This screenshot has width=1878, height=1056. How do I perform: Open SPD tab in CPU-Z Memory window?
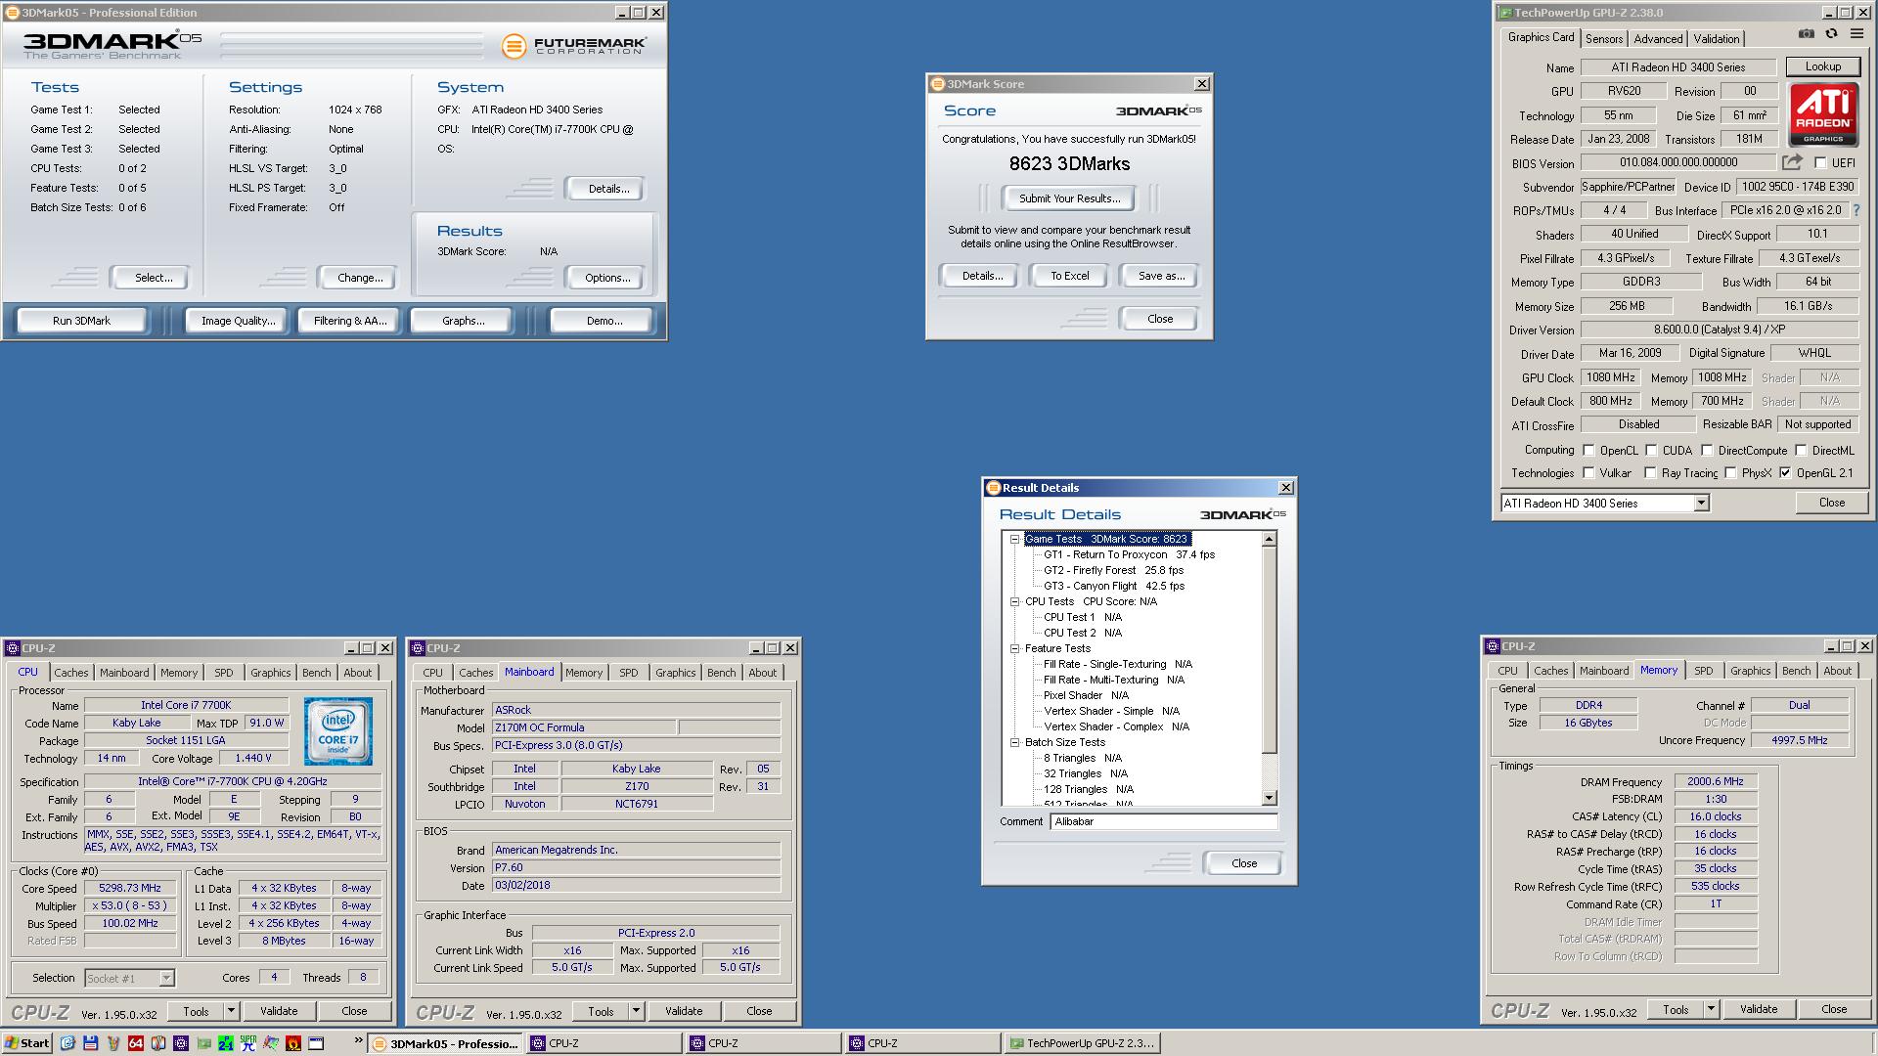pos(1704,671)
